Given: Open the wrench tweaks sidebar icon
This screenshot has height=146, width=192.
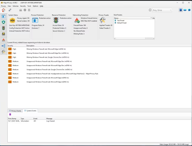Looking at the screenshot, I should pyautogui.click(x=3, y=52).
